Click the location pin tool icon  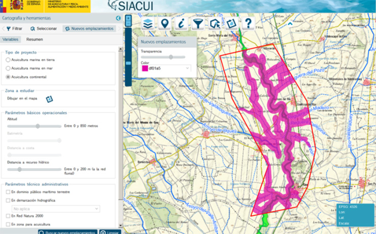(x=164, y=24)
